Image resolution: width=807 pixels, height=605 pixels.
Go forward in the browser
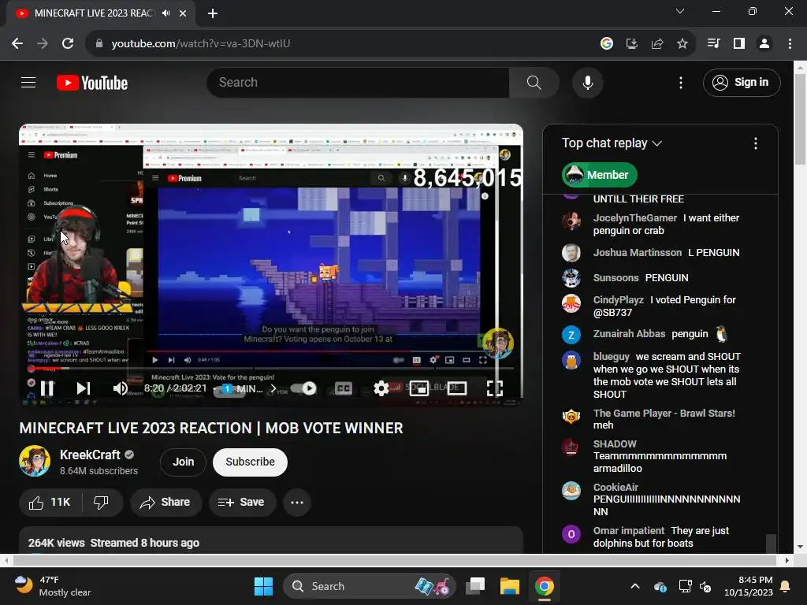tap(43, 44)
